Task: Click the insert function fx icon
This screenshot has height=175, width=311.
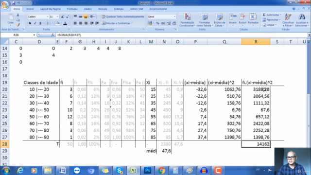Action: coord(52,35)
